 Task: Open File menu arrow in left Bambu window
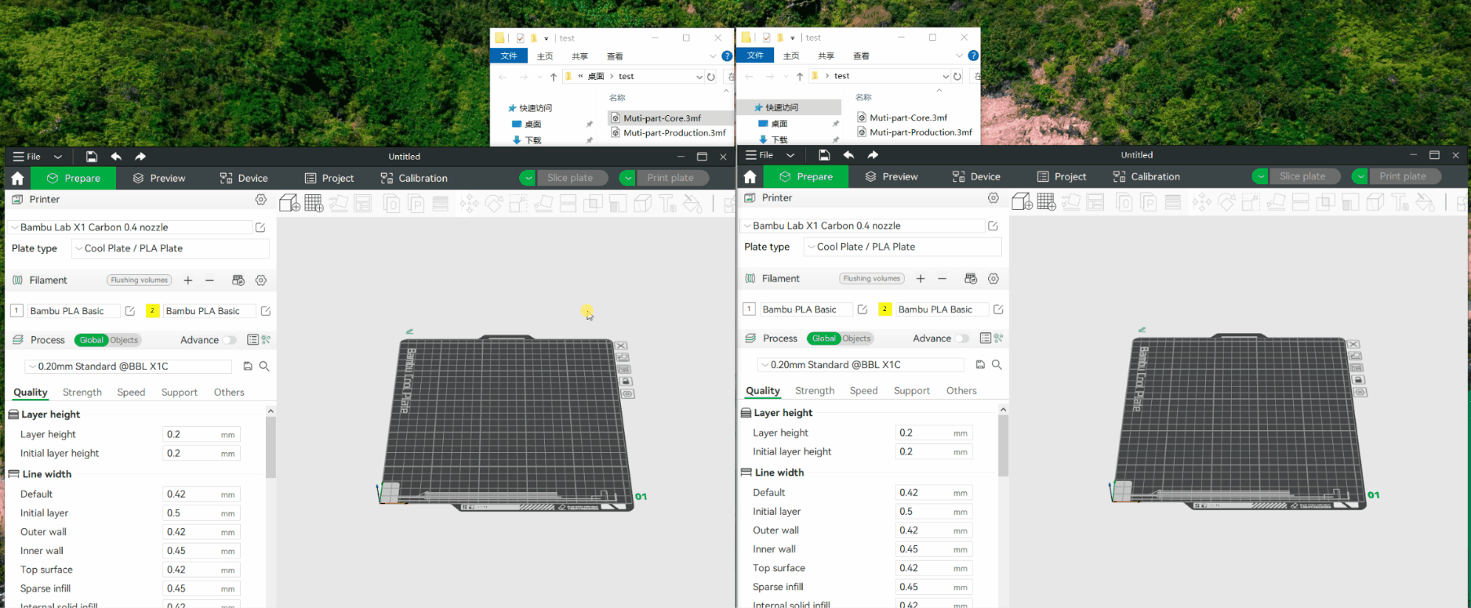(x=58, y=157)
